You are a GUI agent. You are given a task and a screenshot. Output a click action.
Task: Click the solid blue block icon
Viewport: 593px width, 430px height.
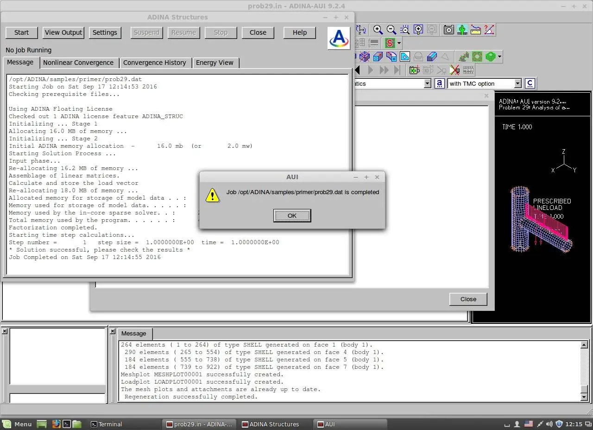pyautogui.click(x=432, y=57)
